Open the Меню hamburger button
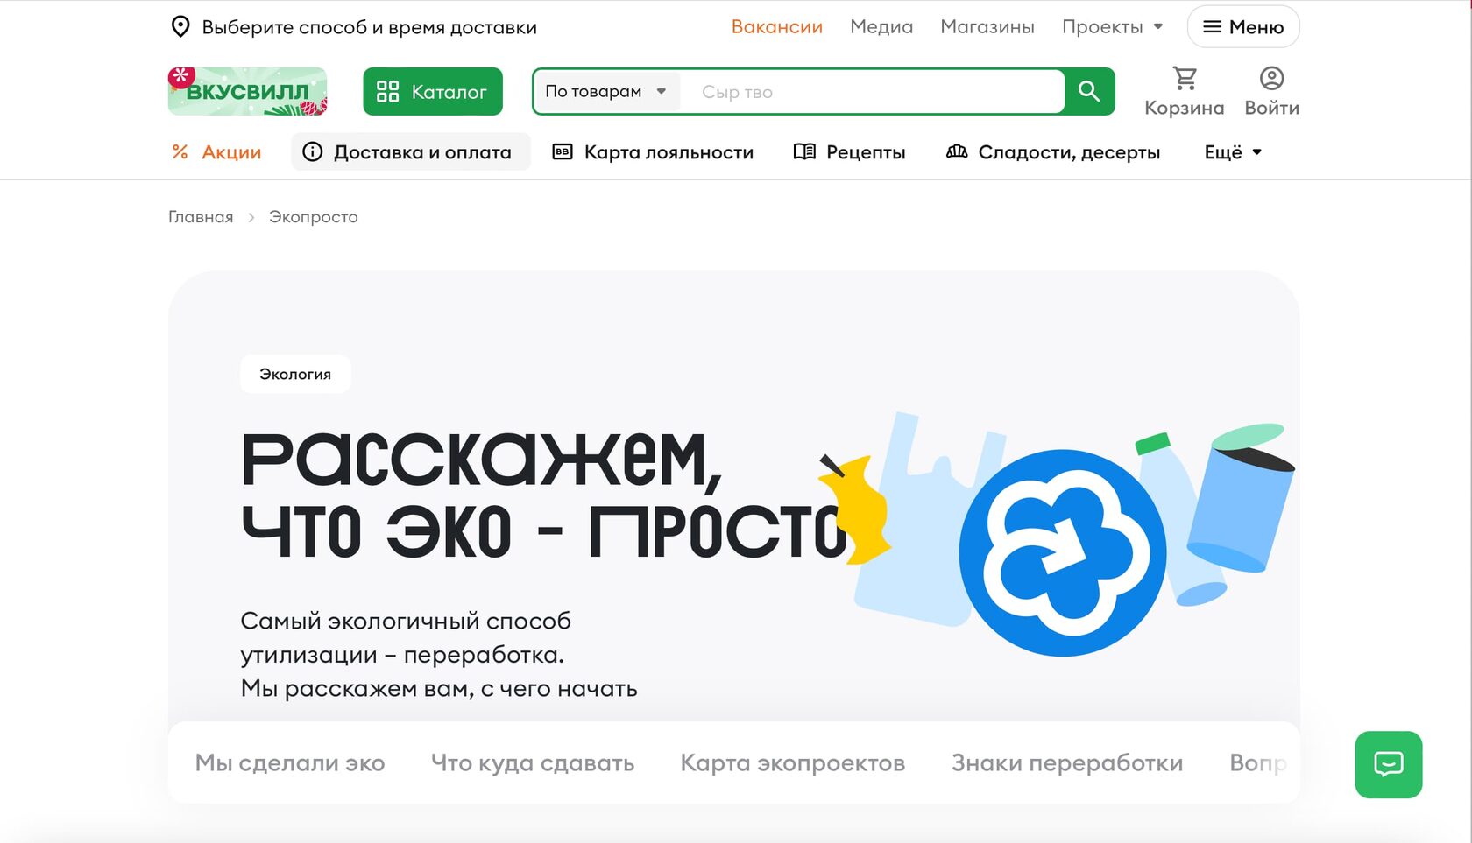The height and width of the screenshot is (843, 1472). [1242, 27]
